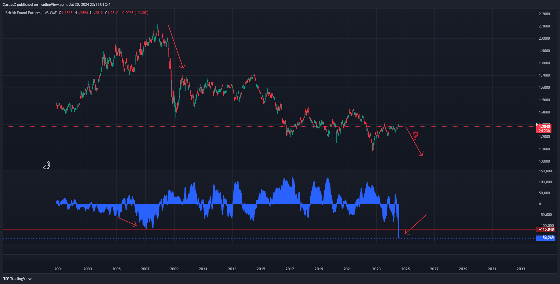Click the 1.8000 price axis label
This screenshot has height=284, width=560.
(544, 63)
